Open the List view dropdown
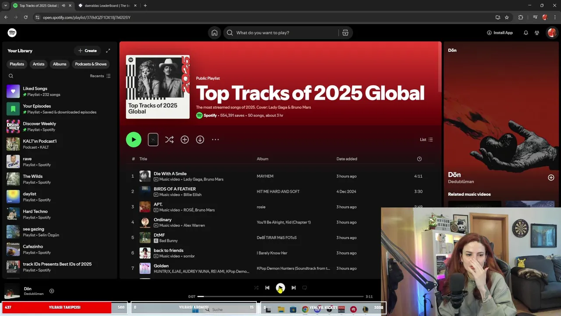The image size is (561, 316). 426,140
